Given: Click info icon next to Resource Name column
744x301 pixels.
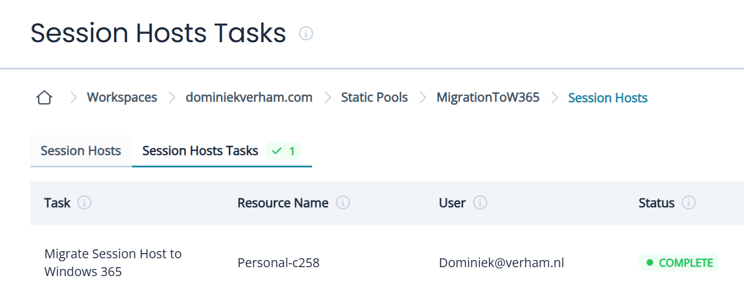Looking at the screenshot, I should [x=342, y=203].
